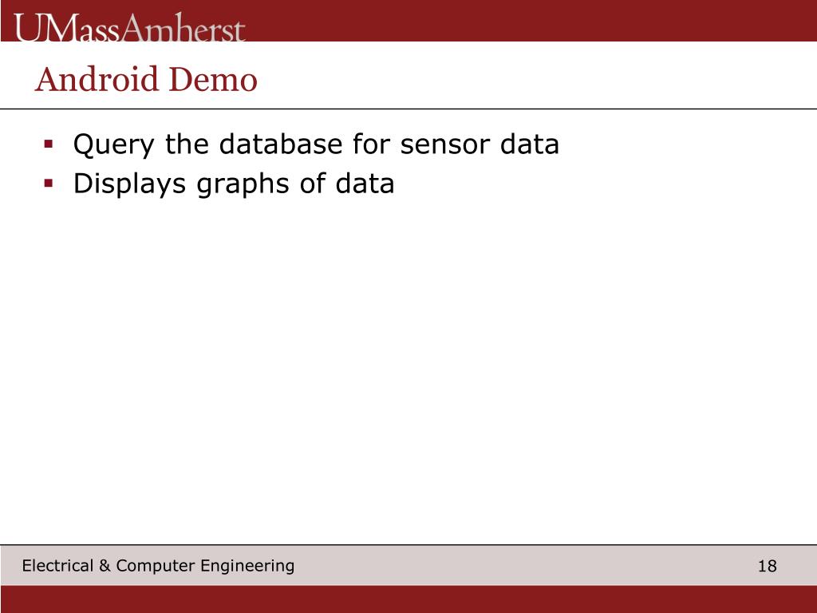The width and height of the screenshot is (817, 613).
Task: Click the word Demo in the title
Action: point(213,79)
